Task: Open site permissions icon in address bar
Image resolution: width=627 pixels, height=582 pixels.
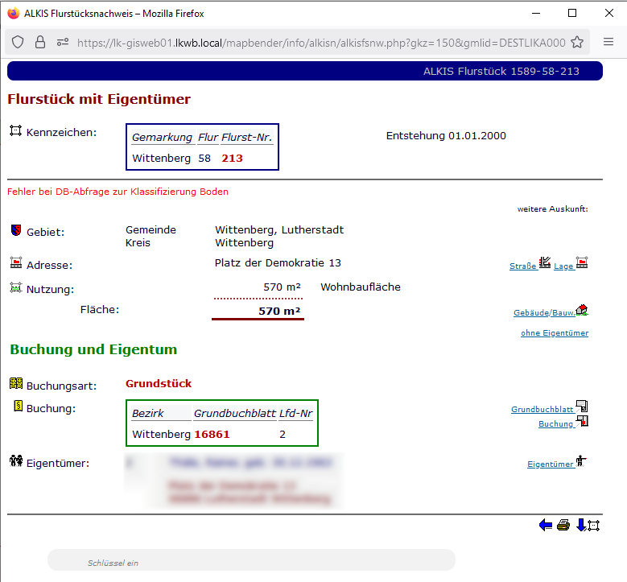Action: pos(62,43)
